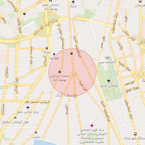The image size is (145, 145).
Task: Click the hospital cross on the pink block
Action: 92,125
